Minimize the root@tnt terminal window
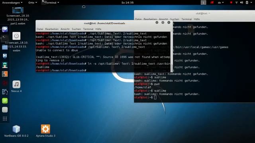 coord(157,23)
